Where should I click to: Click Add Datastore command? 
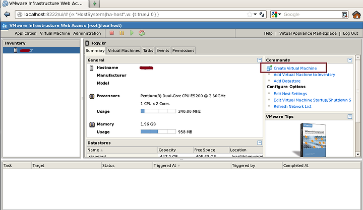click(287, 81)
